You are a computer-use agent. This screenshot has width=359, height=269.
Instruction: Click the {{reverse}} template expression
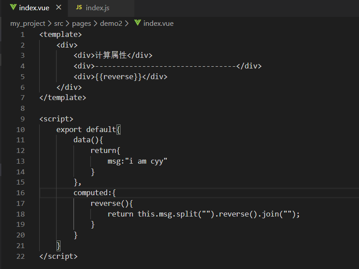point(117,76)
